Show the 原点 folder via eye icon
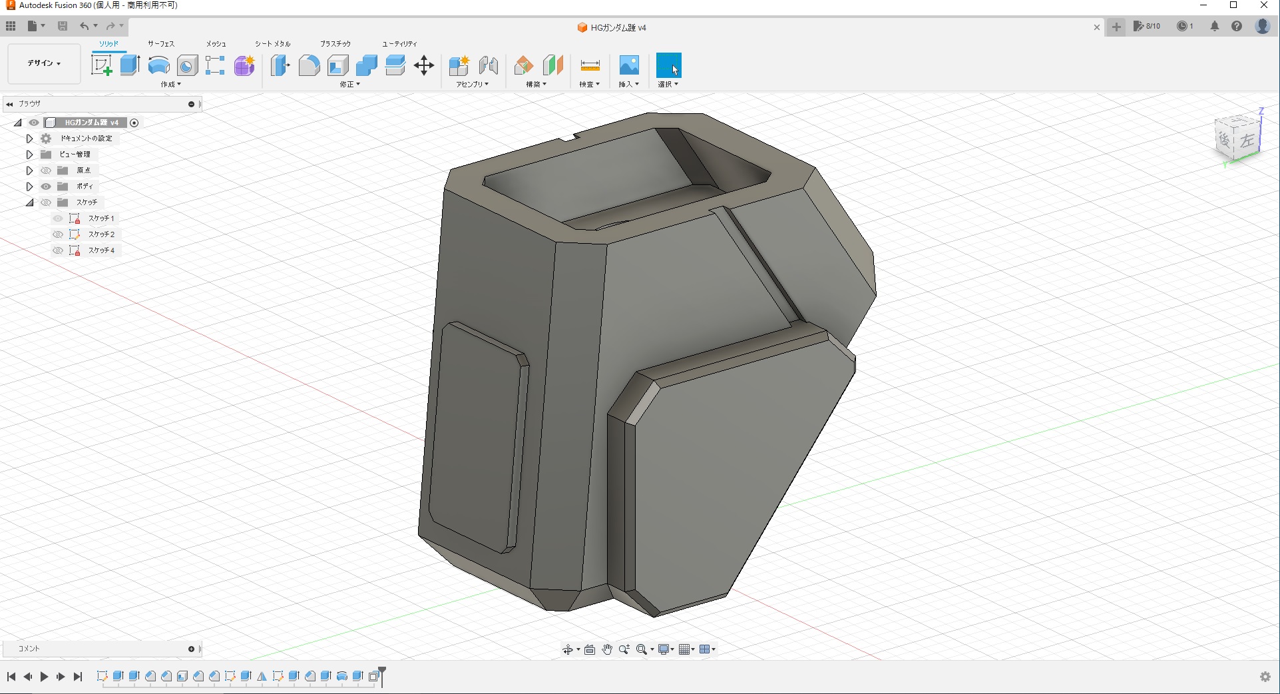The height and width of the screenshot is (694, 1280). click(46, 171)
